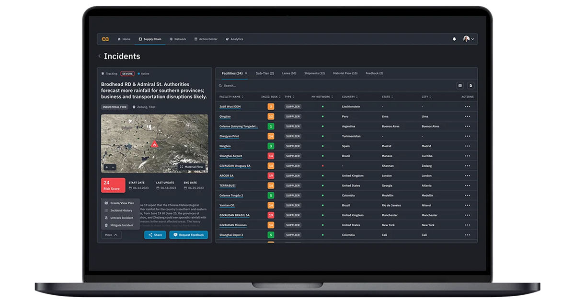Choose Mitigate Incident from More menu
This screenshot has height=302, width=575.
(120, 225)
